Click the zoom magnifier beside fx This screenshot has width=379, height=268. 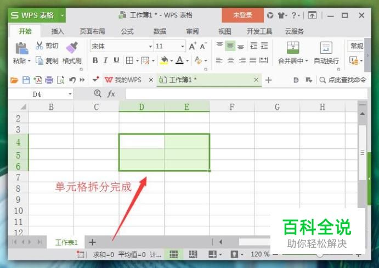pos(98,93)
